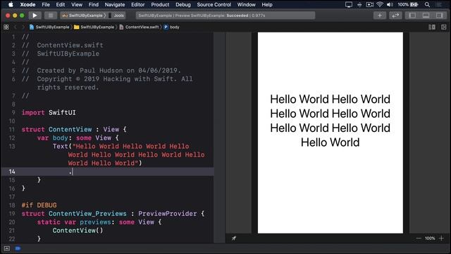Go forward in editor history
The width and height of the screenshot is (451, 254).
[x=23, y=27]
